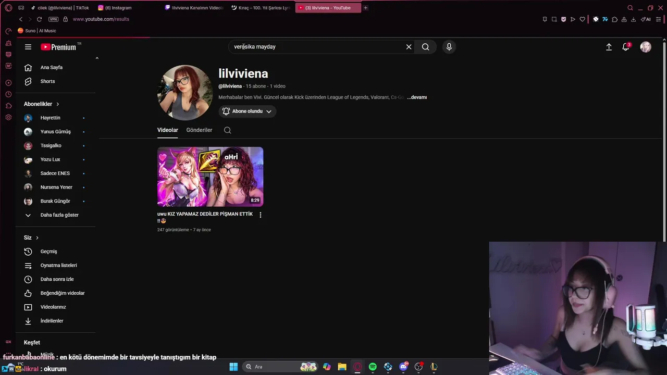Reload the page with refresh icon

click(x=39, y=19)
